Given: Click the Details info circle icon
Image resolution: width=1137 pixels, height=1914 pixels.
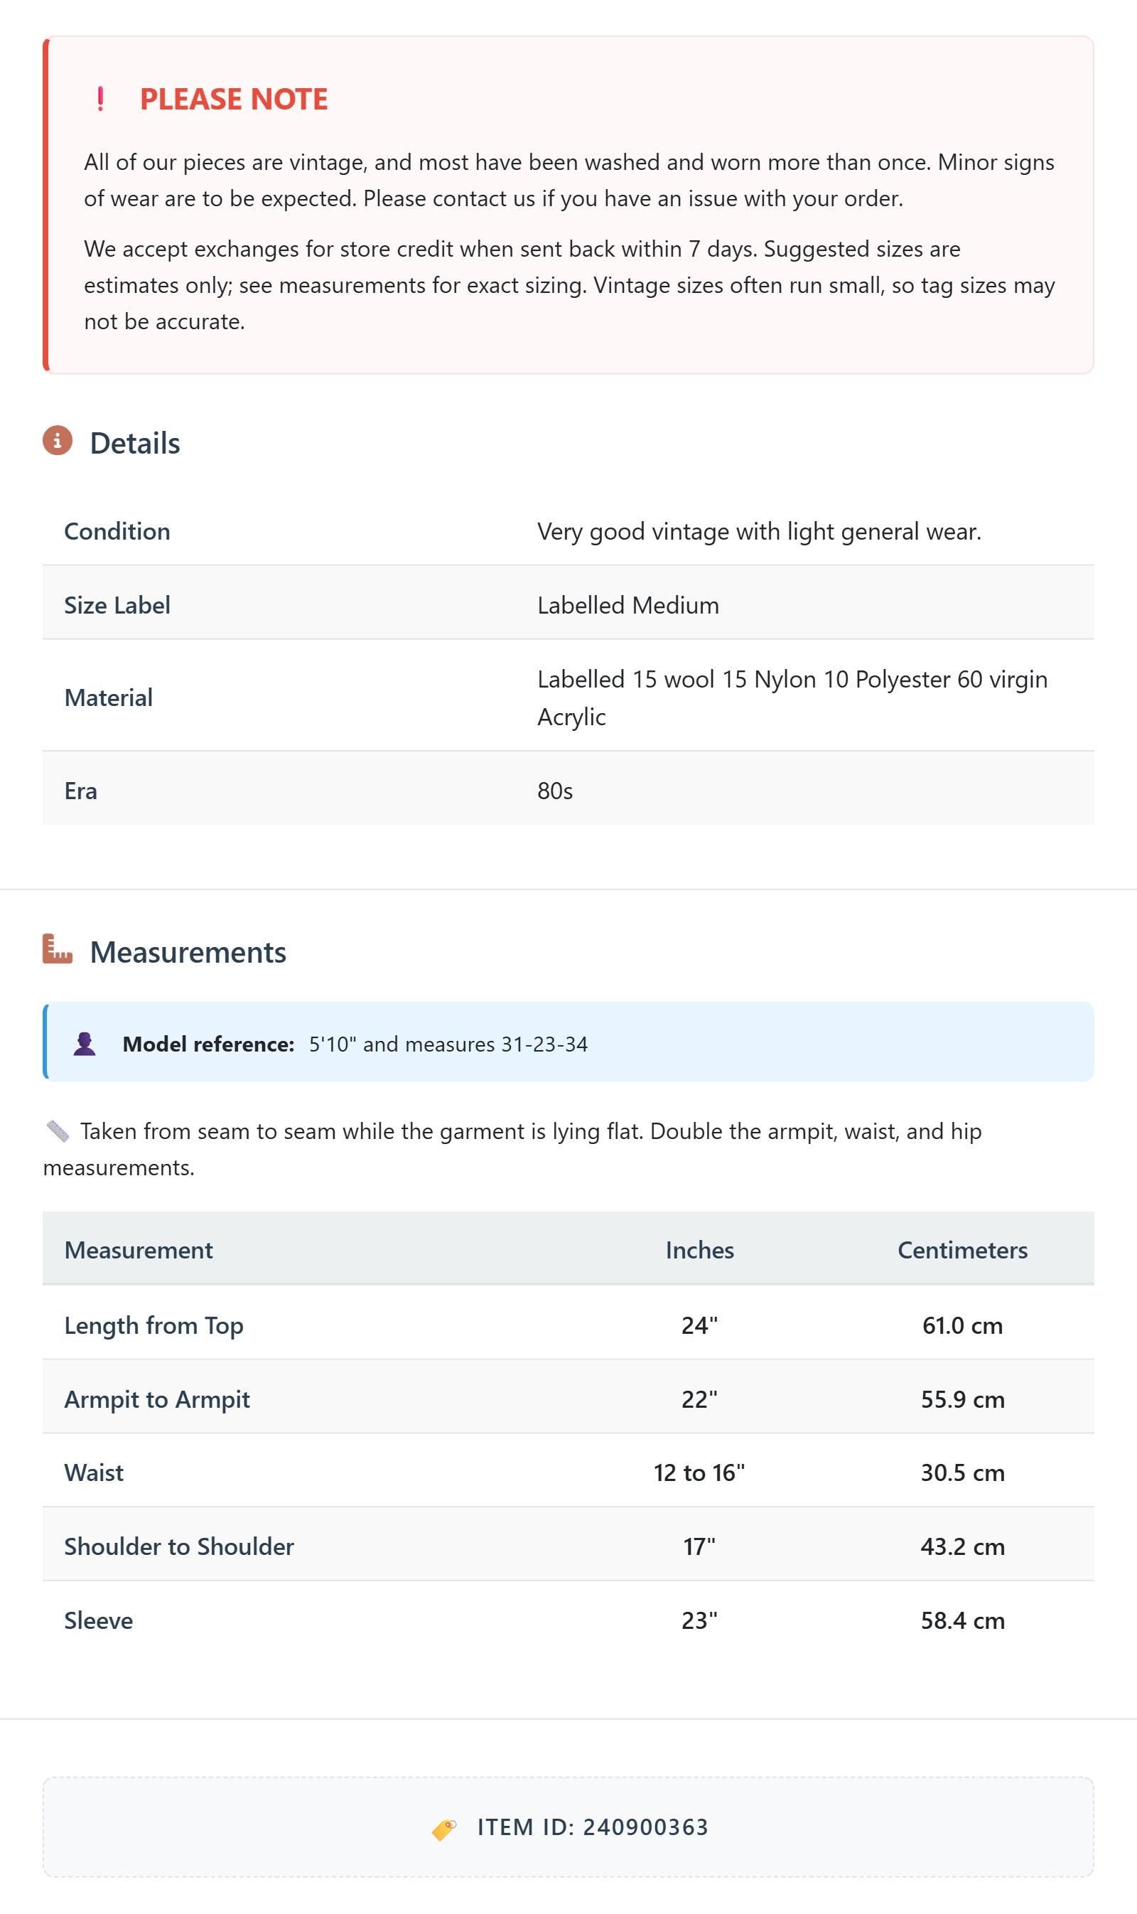Looking at the screenshot, I should [58, 441].
